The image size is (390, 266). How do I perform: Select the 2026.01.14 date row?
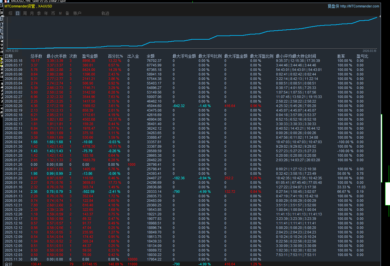point(14,192)
